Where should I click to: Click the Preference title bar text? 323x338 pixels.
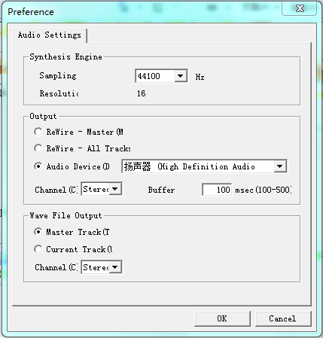(x=31, y=12)
